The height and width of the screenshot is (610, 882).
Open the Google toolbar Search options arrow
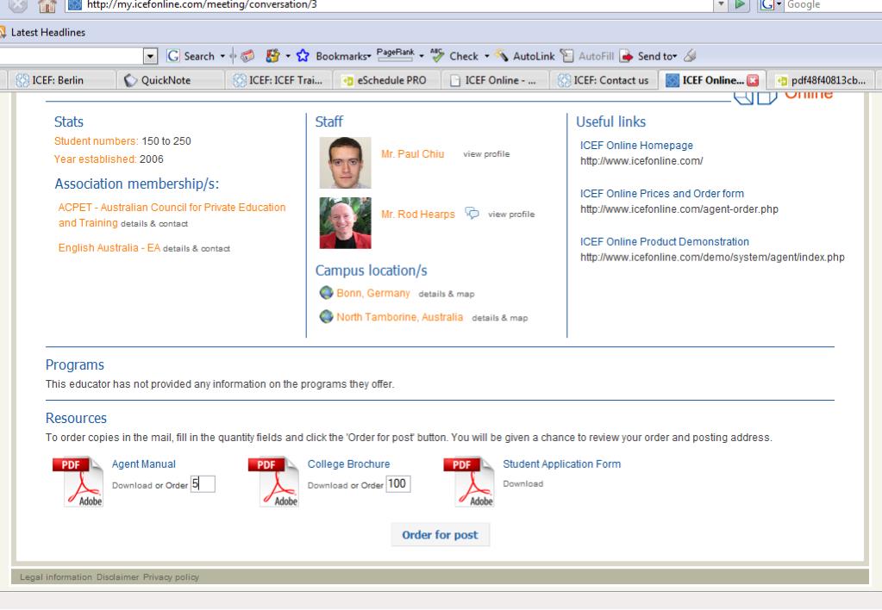[x=222, y=56]
